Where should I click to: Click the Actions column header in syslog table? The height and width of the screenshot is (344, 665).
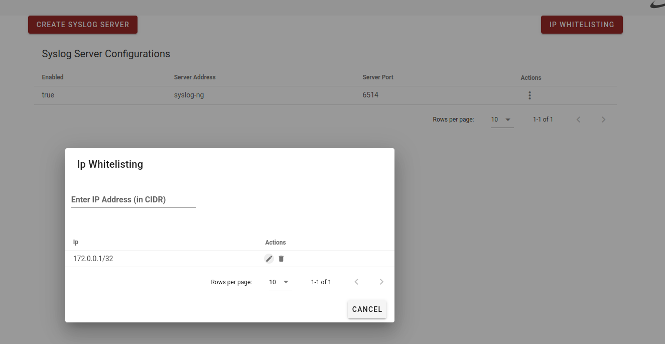tap(531, 78)
